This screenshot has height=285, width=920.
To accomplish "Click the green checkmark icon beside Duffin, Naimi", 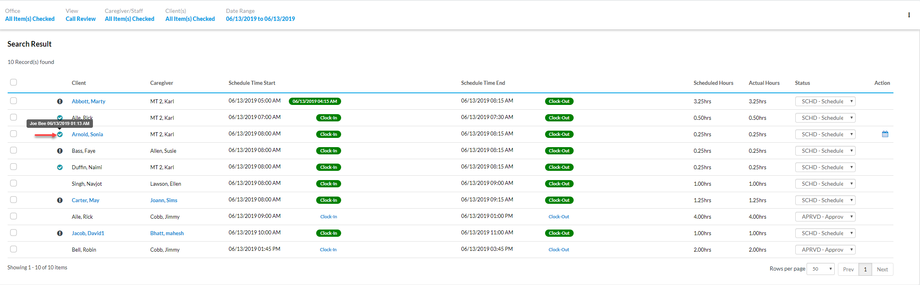I will [x=60, y=167].
